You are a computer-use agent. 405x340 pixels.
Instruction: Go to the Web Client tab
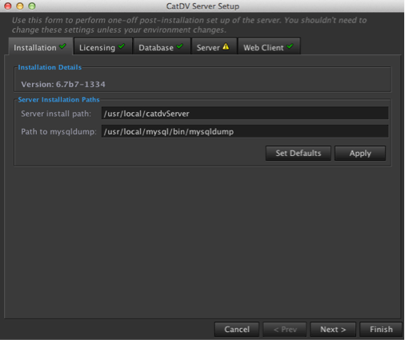(269, 47)
